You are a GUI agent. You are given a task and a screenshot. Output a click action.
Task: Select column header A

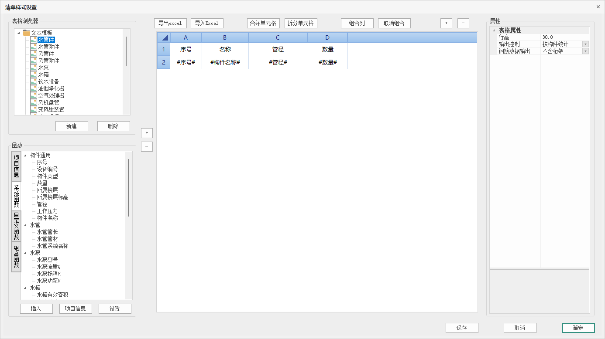186,37
